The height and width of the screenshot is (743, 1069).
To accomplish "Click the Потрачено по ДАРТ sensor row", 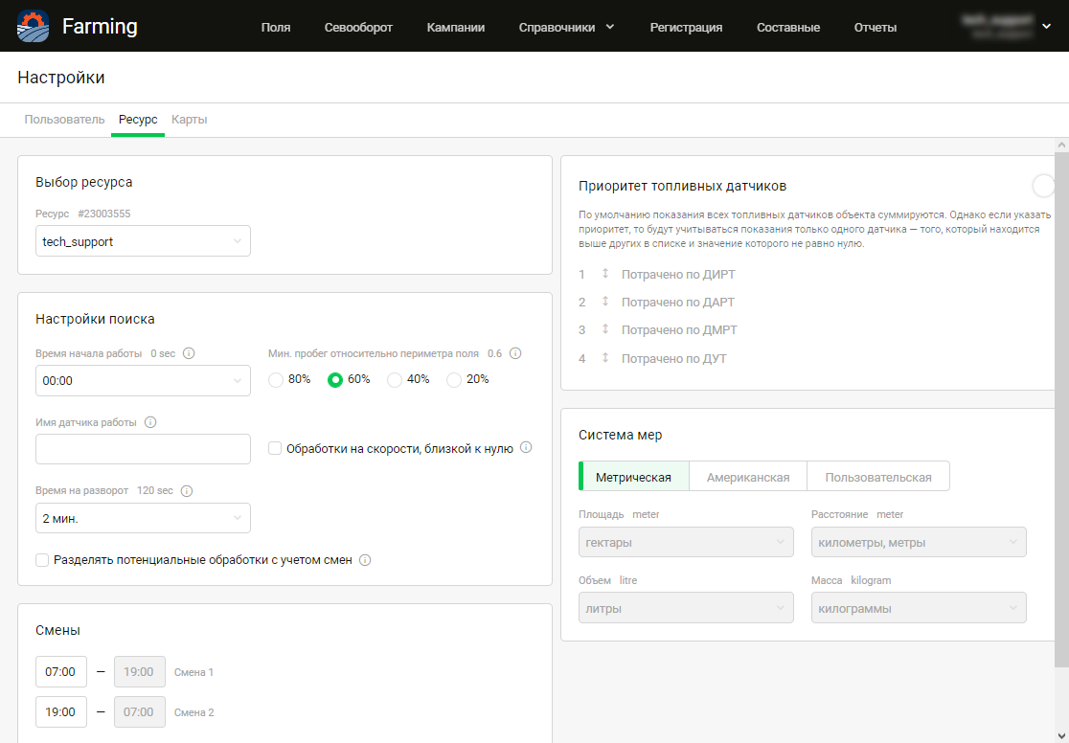I will coord(678,302).
